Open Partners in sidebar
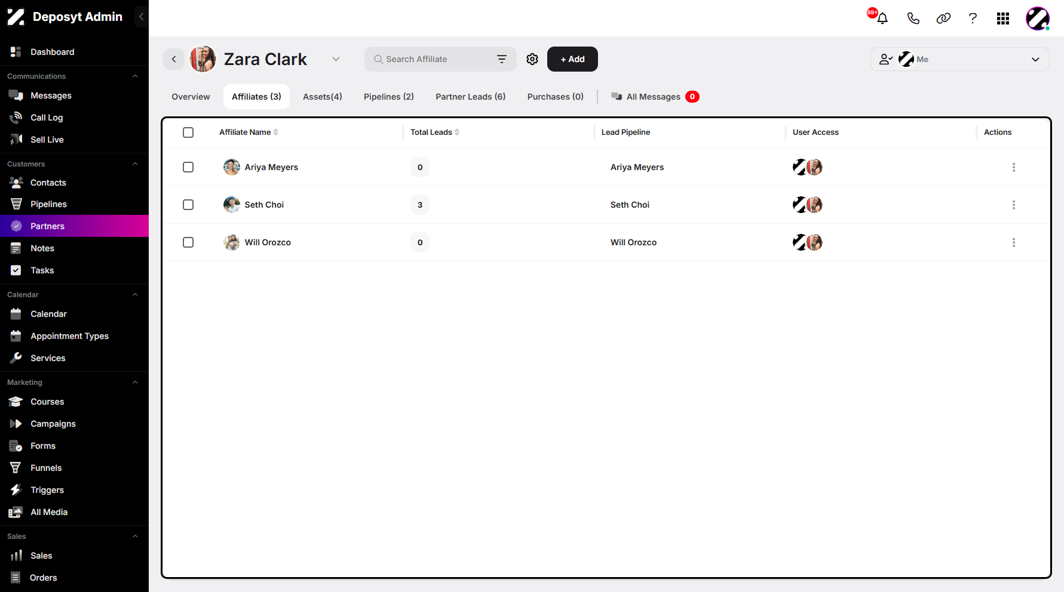Viewport: 1064px width, 592px height. click(74, 226)
